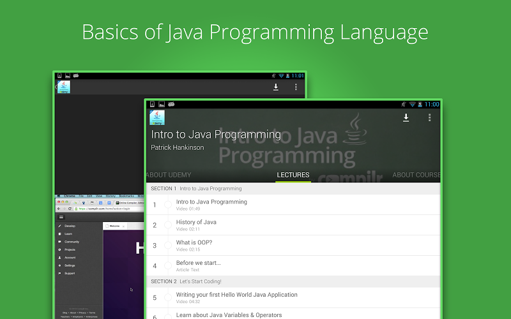Switch to the ABOUT UDEMY tab
This screenshot has width=511, height=319.
click(x=169, y=175)
